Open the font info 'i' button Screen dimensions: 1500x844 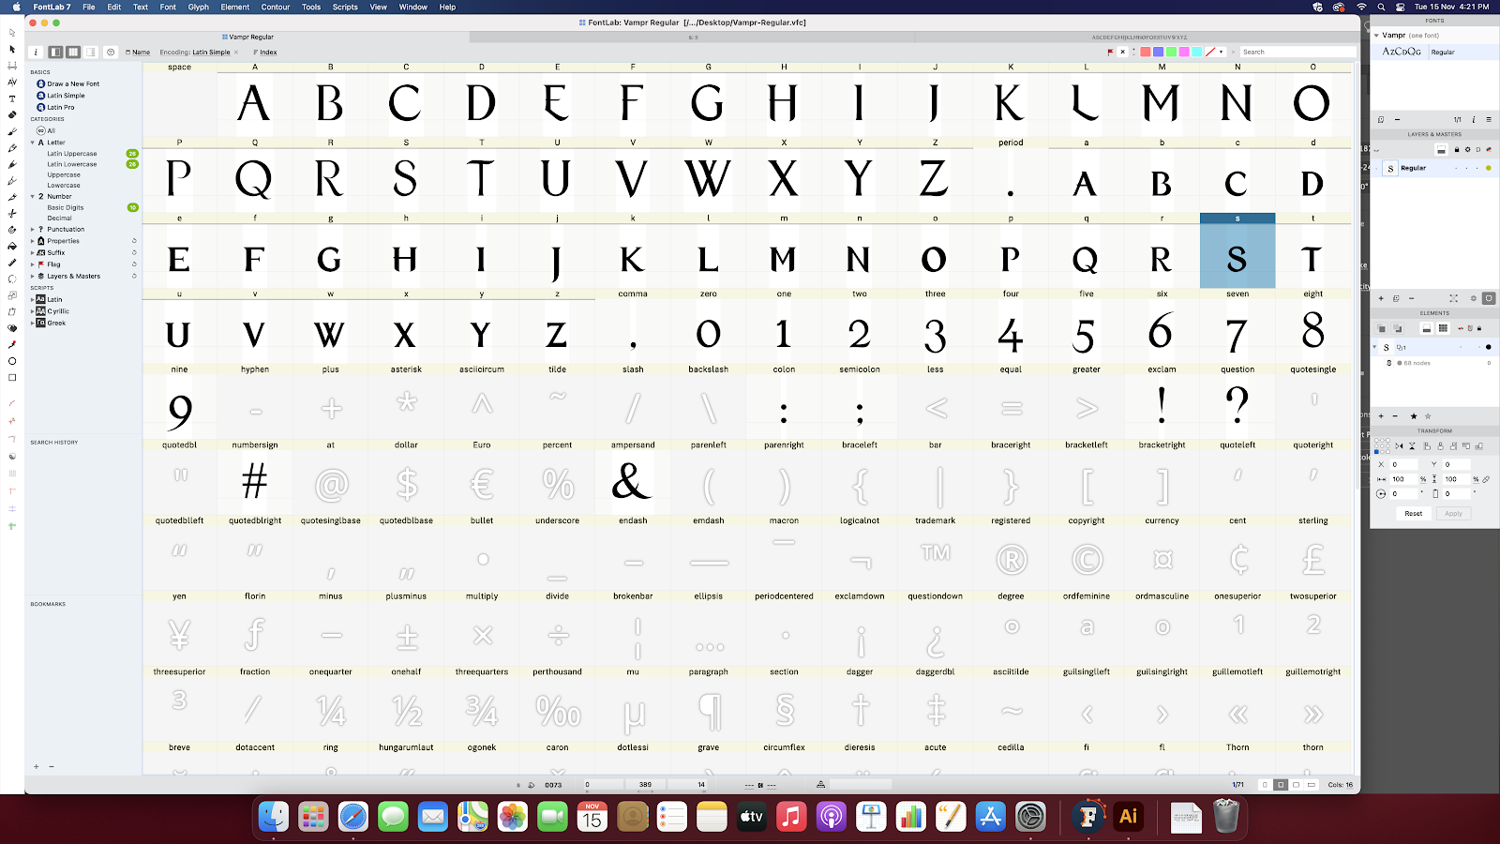click(x=36, y=53)
